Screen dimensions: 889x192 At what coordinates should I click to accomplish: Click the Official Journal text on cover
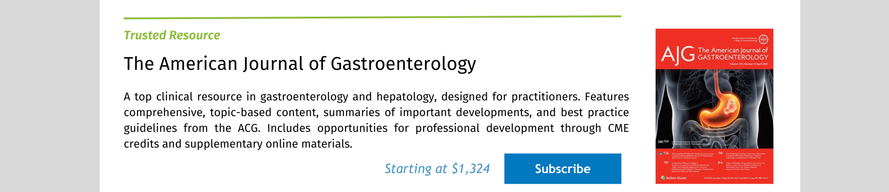pyautogui.click(x=744, y=39)
